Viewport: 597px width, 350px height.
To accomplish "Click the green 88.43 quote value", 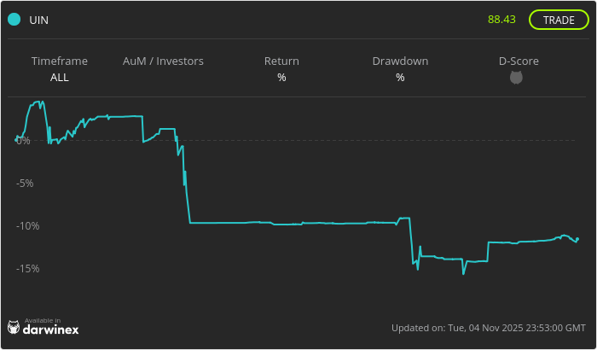I will (x=501, y=19).
